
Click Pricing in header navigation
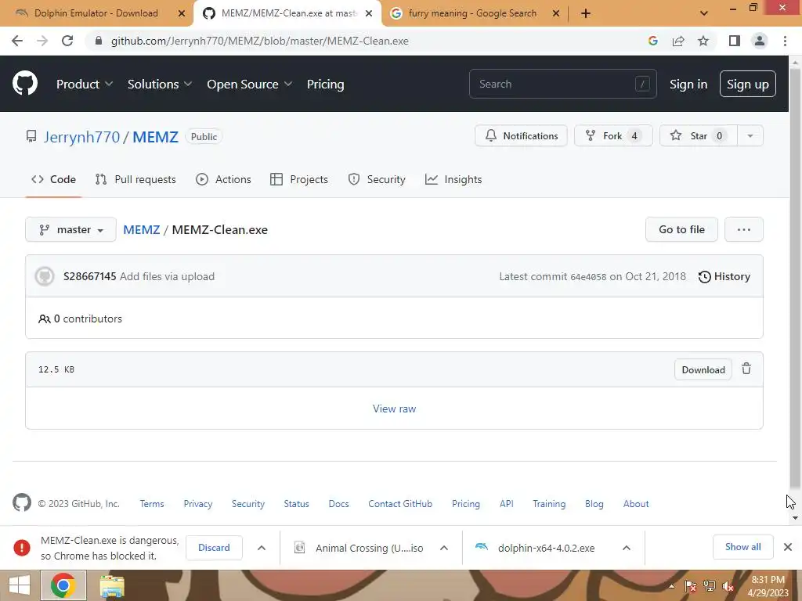pyautogui.click(x=325, y=85)
